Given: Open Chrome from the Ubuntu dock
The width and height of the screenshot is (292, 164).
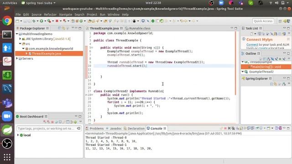Looking at the screenshot, I should pos(7,20).
